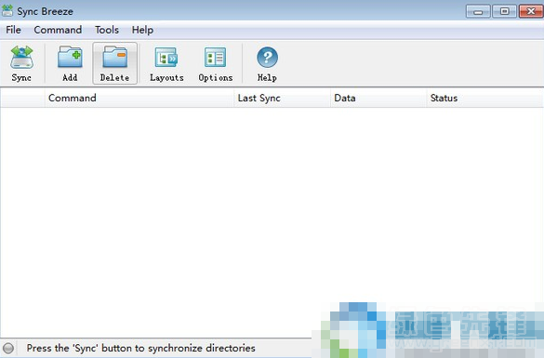This screenshot has height=358, width=544.
Task: Click the Sync toolbar icon
Action: (21, 63)
